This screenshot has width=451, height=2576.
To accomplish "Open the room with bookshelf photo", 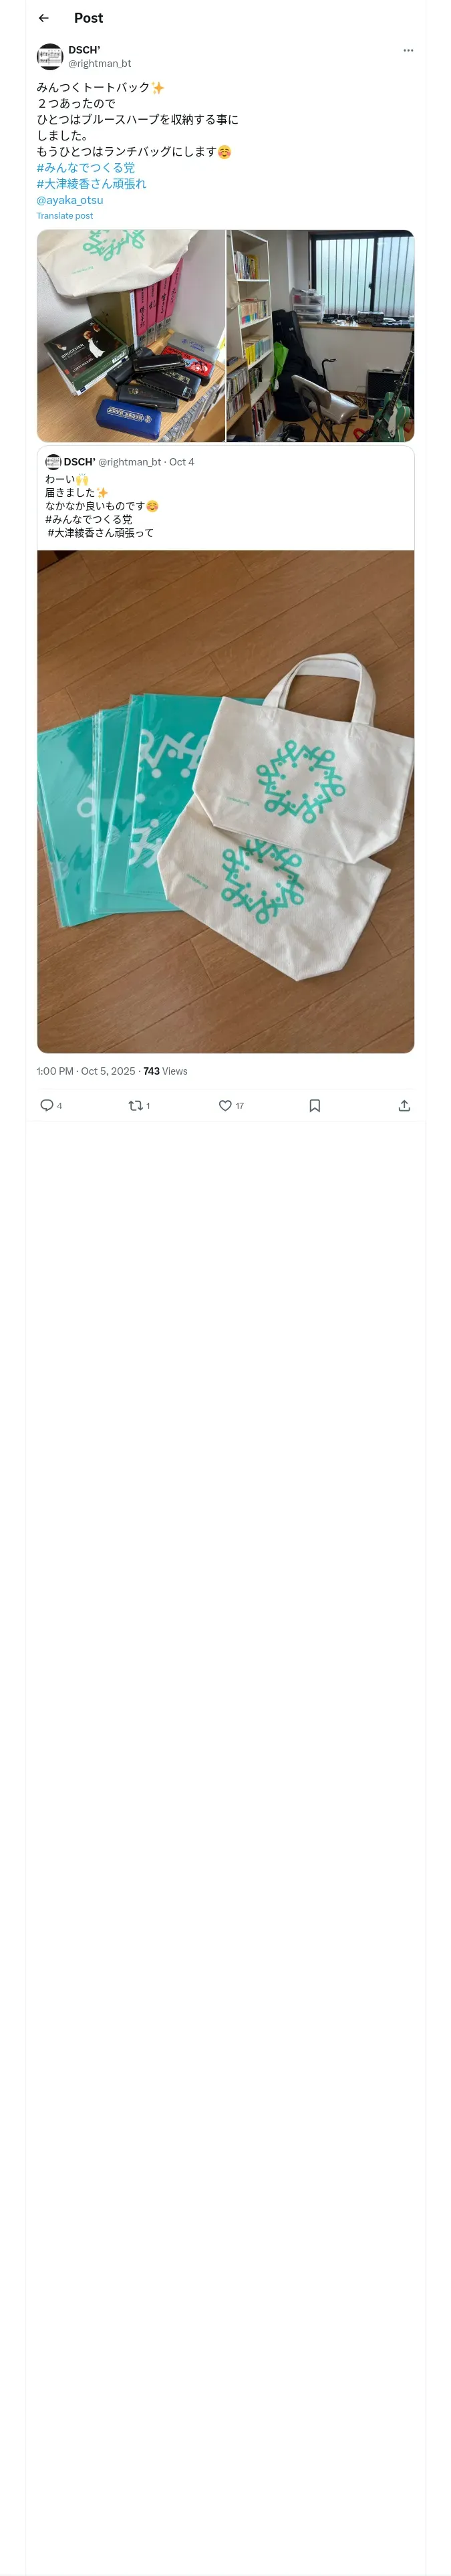I will 320,336.
